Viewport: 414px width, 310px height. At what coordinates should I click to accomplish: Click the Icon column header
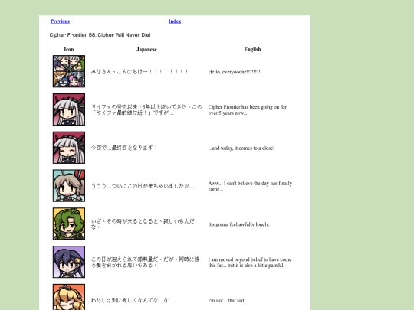click(69, 49)
